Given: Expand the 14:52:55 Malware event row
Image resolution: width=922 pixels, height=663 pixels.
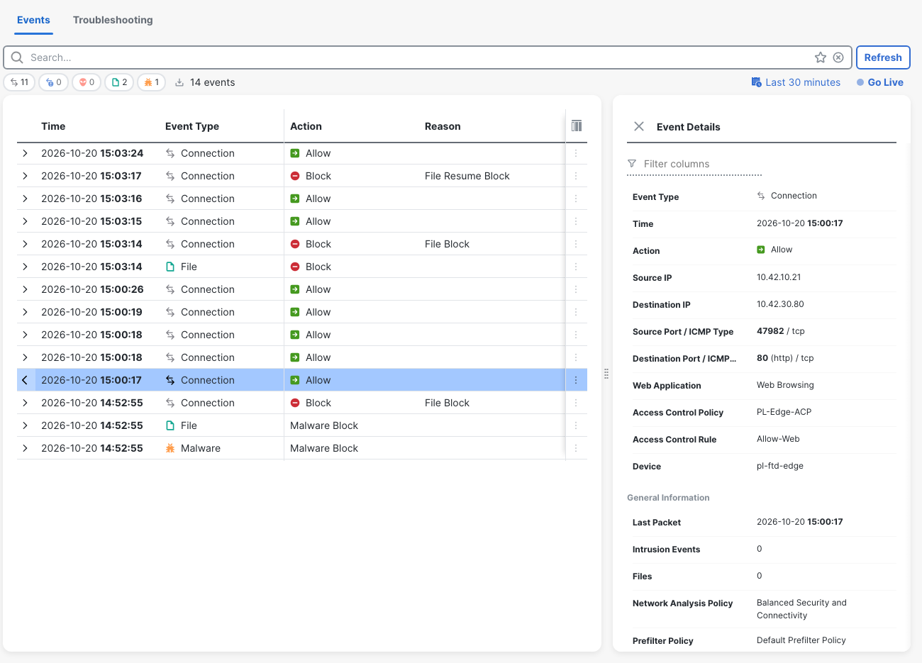Looking at the screenshot, I should tap(25, 448).
